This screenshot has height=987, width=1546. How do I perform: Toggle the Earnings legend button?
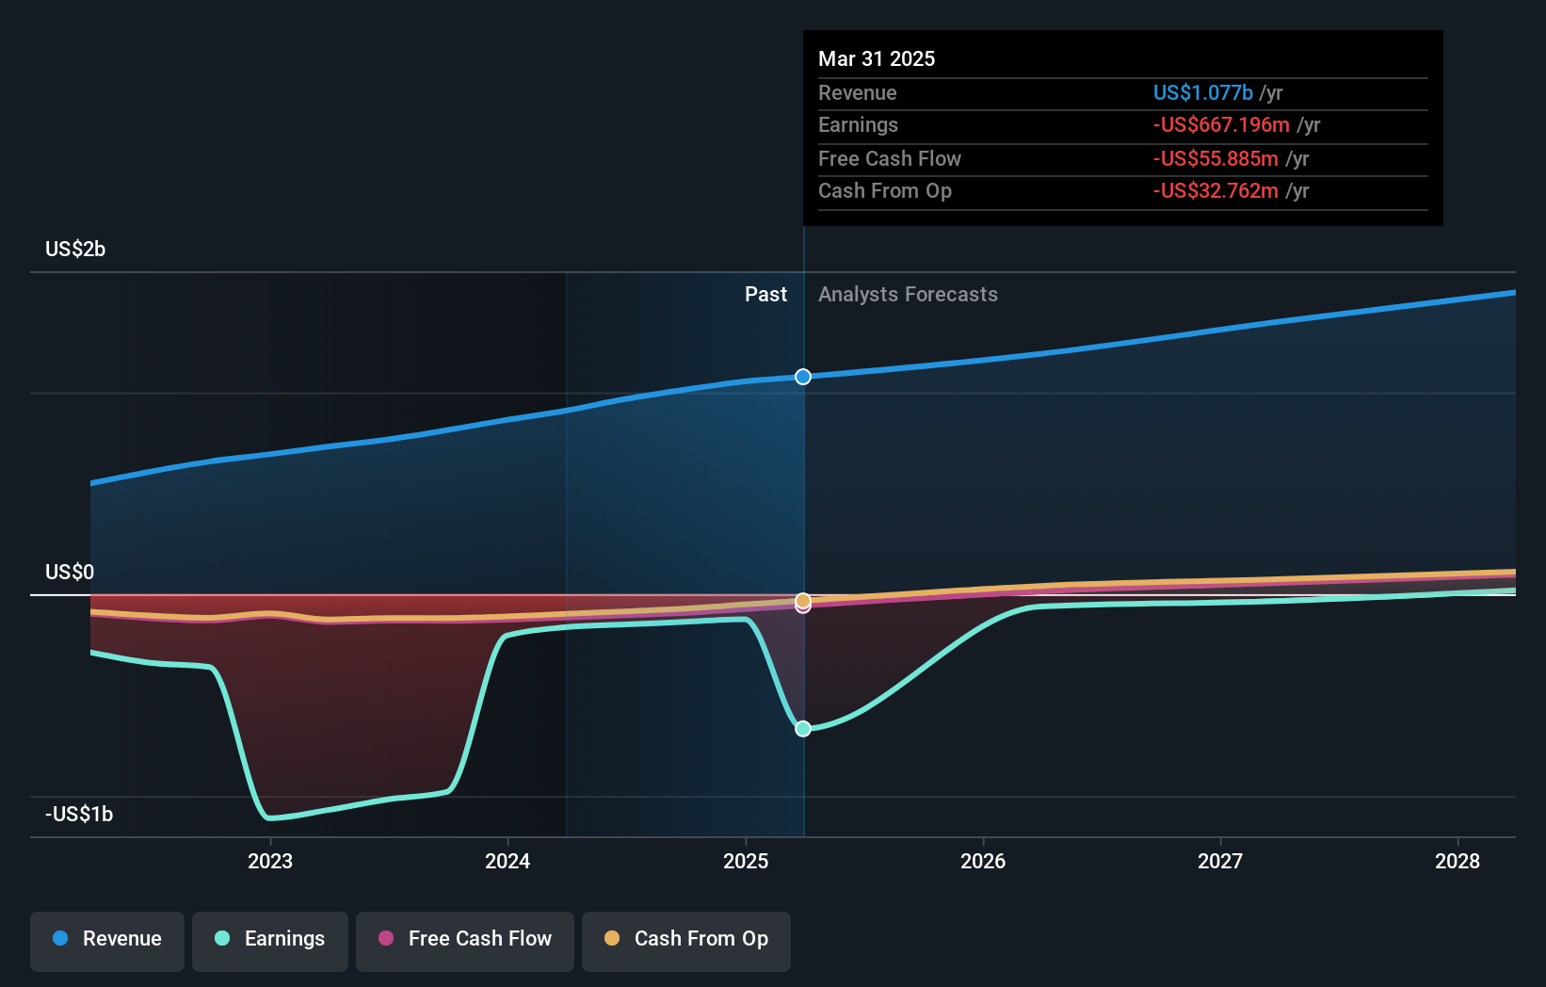(x=270, y=941)
